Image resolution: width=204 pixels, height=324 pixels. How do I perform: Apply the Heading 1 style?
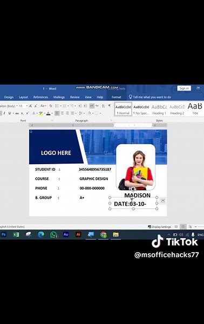159,109
